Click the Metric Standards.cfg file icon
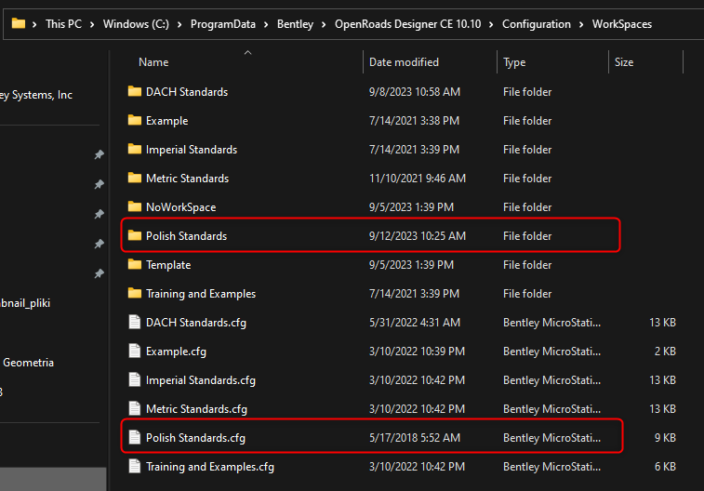The height and width of the screenshot is (491, 704). click(x=135, y=408)
